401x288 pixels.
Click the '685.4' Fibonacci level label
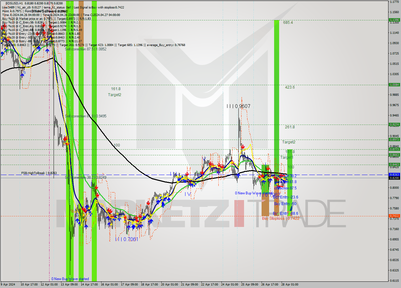click(x=288, y=23)
